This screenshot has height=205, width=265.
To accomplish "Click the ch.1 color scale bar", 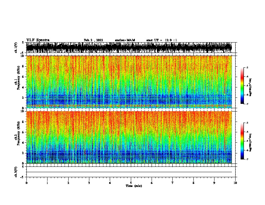I will pyautogui.click(x=242, y=86).
